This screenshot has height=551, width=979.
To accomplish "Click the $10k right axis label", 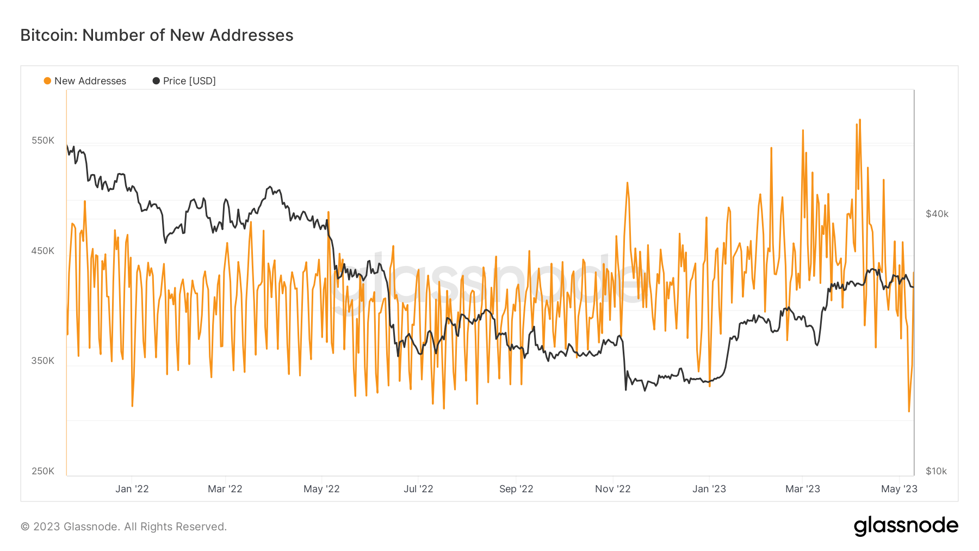I will [x=937, y=471].
